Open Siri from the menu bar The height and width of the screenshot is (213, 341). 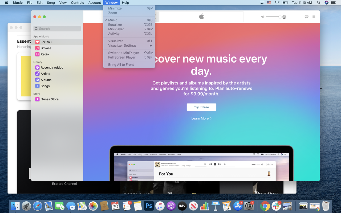(x=327, y=3)
